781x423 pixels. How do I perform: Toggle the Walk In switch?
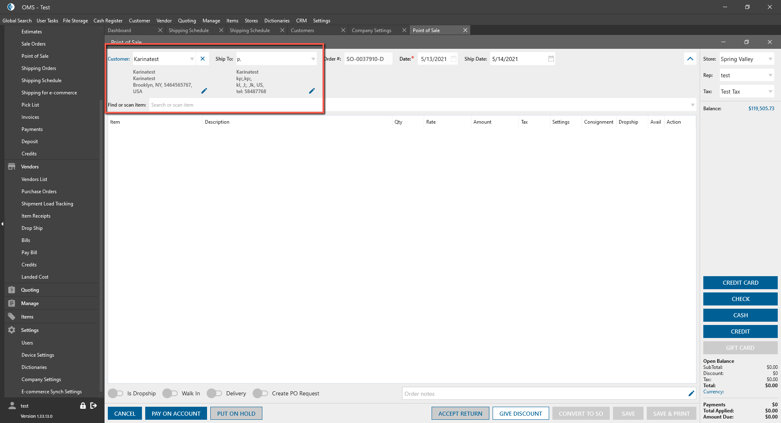click(170, 393)
